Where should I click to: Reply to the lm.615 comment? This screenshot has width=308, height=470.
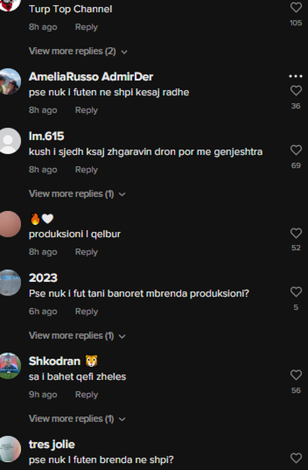(x=86, y=170)
